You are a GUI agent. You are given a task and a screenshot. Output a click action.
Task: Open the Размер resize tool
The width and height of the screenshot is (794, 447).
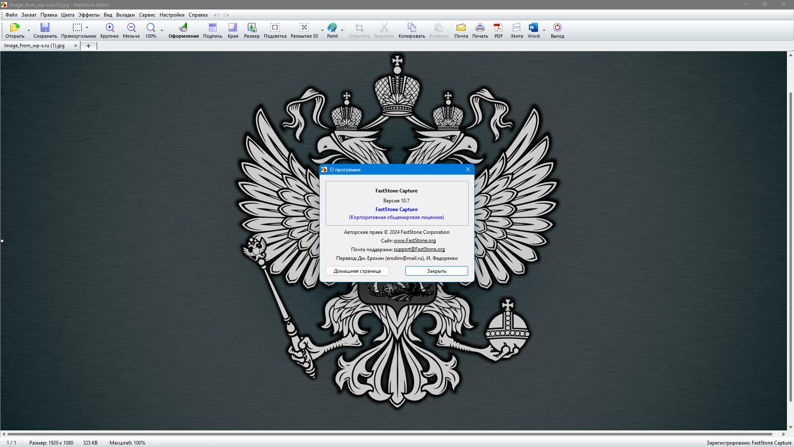251,27
